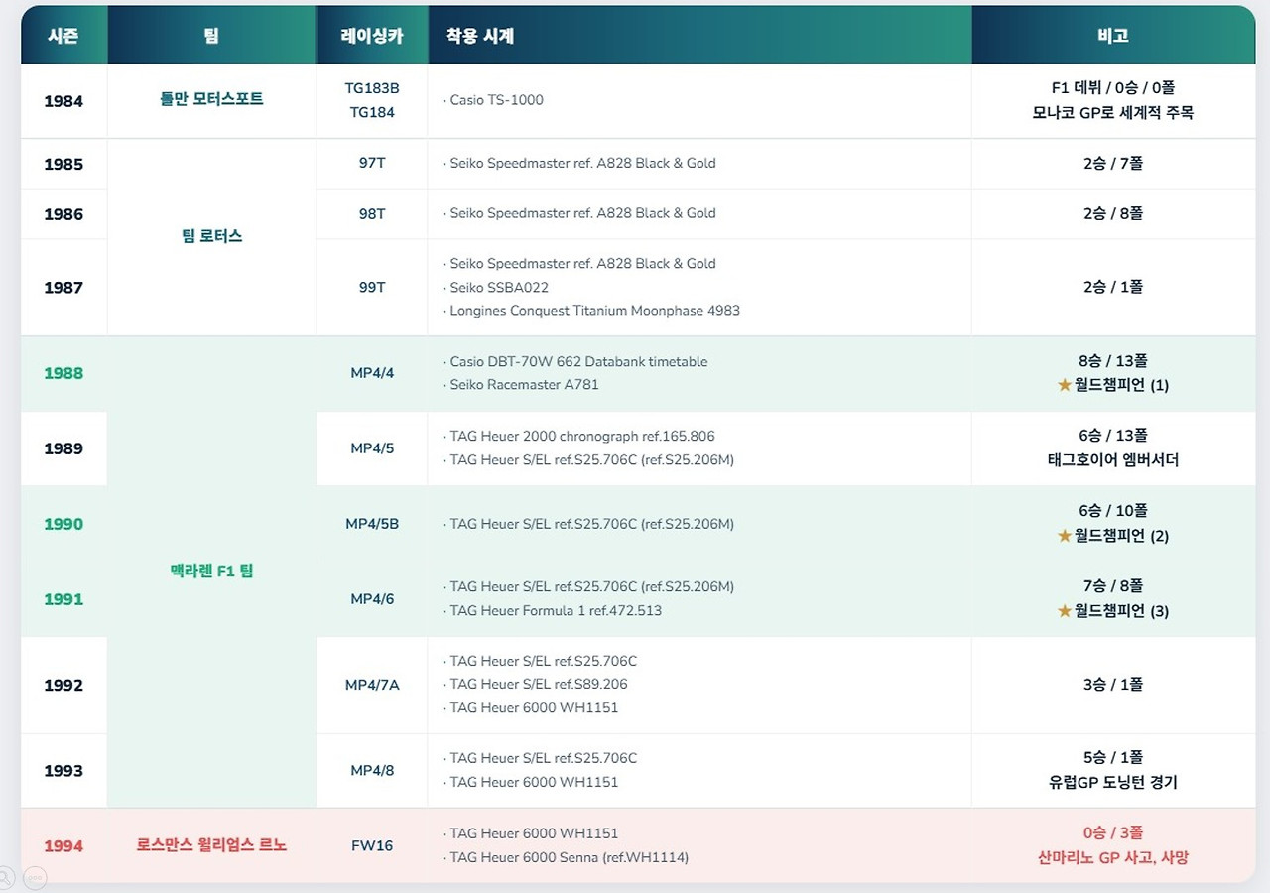This screenshot has height=893, width=1270.
Task: Select the TG184 car name
Action: point(372,112)
